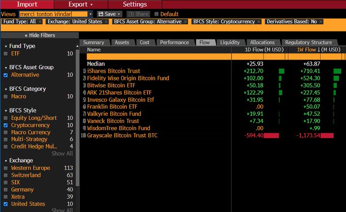Click Median 1W flow value +63.87
Image resolution: width=346 pixels, height=212 pixels.
311,64
